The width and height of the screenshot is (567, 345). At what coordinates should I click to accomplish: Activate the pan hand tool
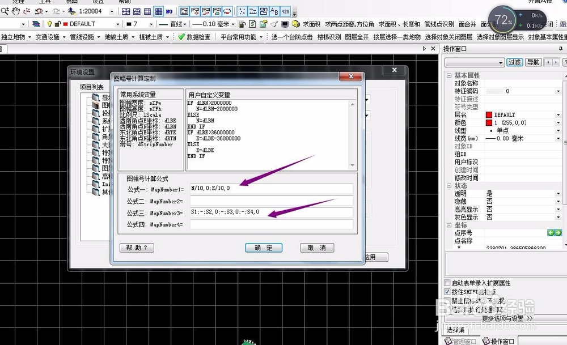pos(15,11)
